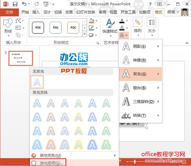Open Ribbon Display Options icon

point(159,4)
